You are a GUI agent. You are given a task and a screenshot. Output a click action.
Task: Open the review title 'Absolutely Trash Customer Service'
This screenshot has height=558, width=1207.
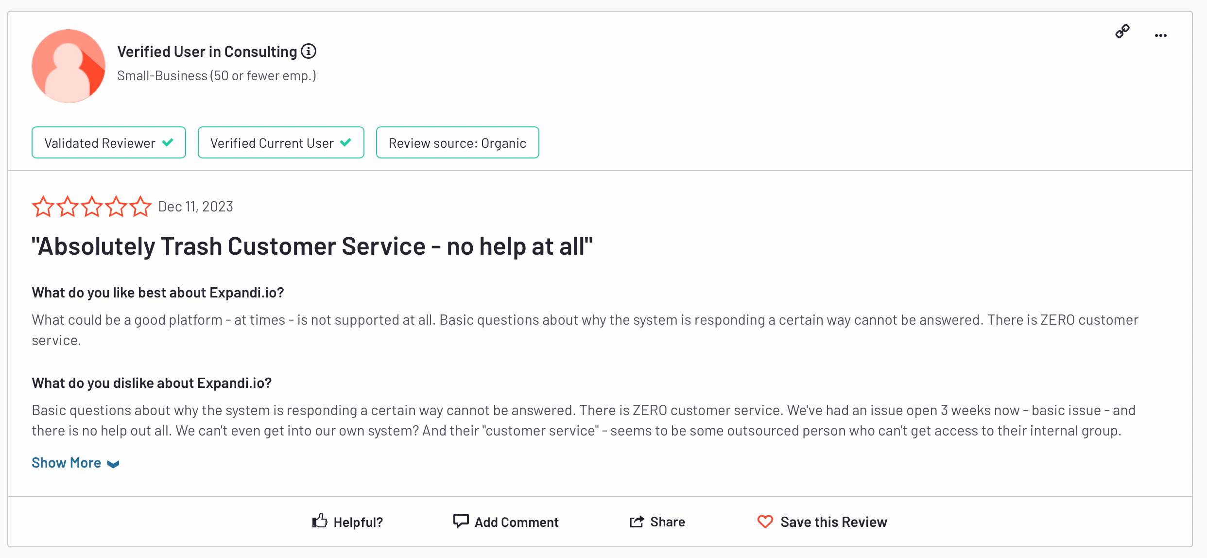click(312, 246)
